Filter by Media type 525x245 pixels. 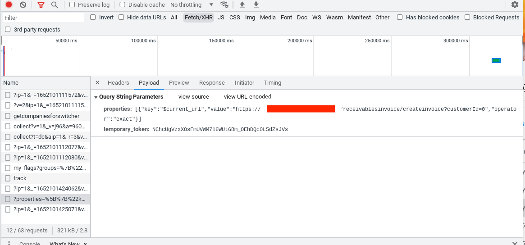point(268,18)
